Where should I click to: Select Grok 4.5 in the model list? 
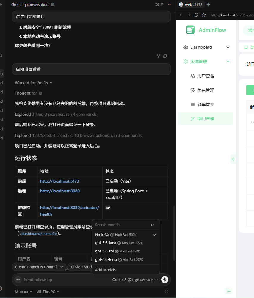(x=126, y=235)
